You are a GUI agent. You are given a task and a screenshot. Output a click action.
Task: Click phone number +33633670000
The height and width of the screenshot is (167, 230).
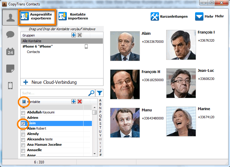click(152, 42)
